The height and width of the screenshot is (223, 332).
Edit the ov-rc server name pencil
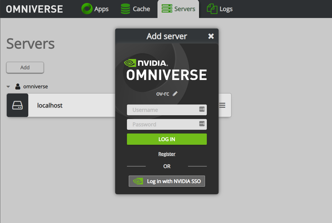175,93
